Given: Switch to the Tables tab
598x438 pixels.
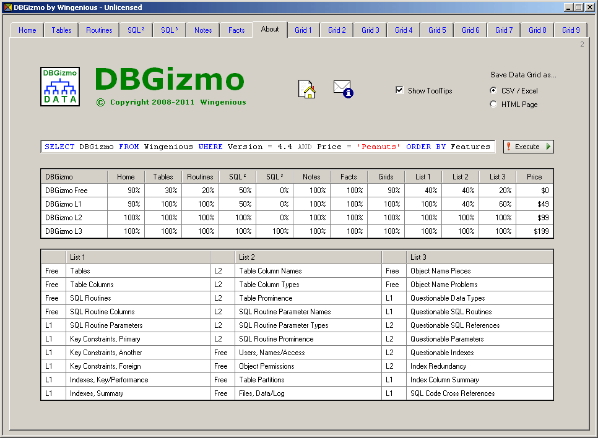Looking at the screenshot, I should (61, 30).
